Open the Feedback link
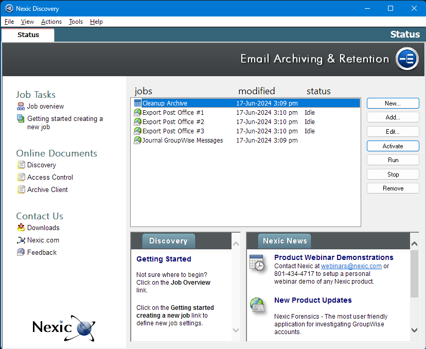This screenshot has width=426, height=349. pos(42,253)
